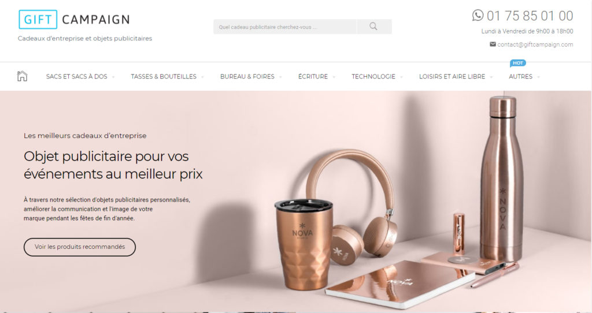
Task: Expand the Tasses & Bouteilles dropdown arrow
Action: click(202, 77)
